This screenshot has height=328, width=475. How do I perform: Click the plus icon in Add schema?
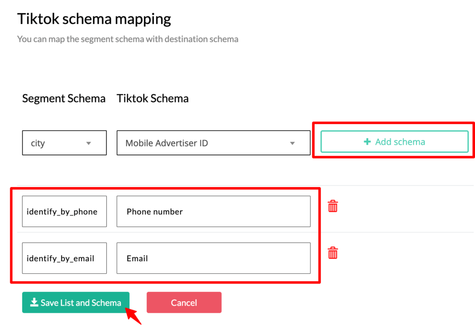(367, 142)
